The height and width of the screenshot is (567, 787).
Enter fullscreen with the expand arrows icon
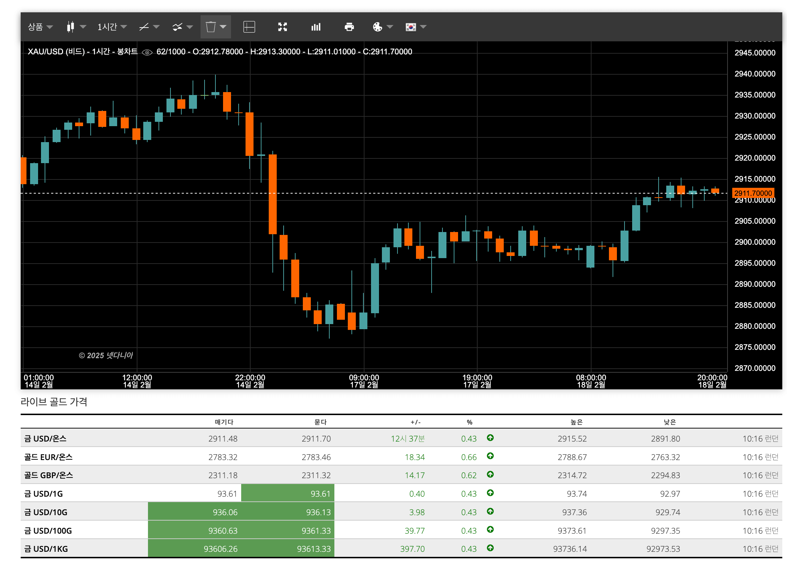283,27
